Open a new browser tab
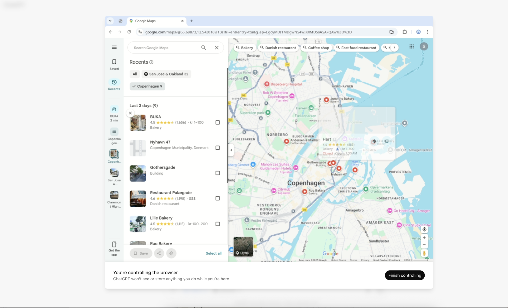508x308 pixels. click(192, 21)
